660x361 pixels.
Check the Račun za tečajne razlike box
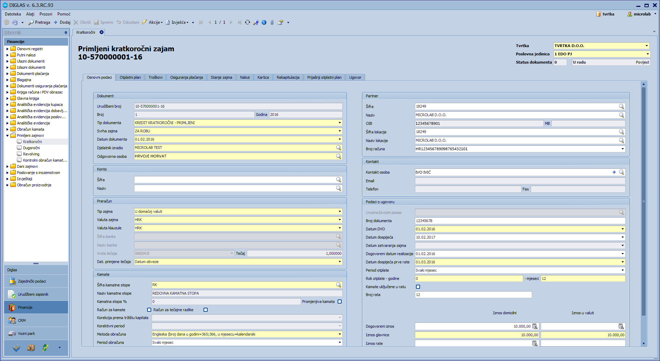coord(206,310)
